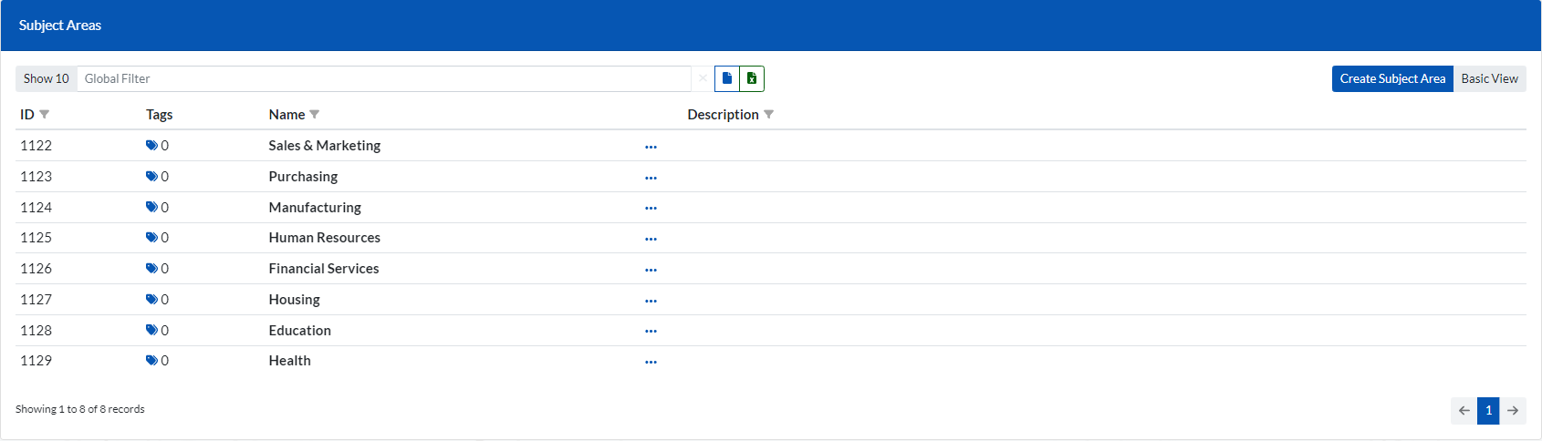Image resolution: width=1542 pixels, height=441 pixels.
Task: Open the three-dots menu for Purchasing
Action: [x=651, y=178]
